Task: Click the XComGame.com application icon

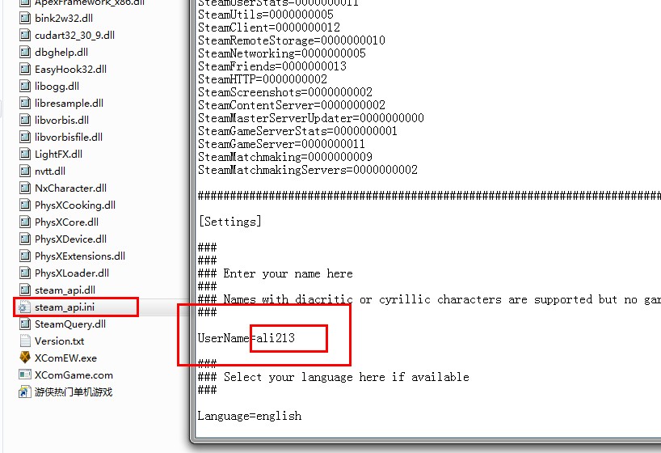Action: tap(25, 375)
